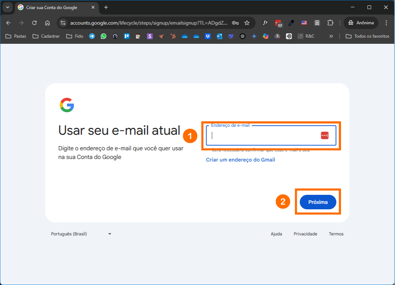Click the Telegram bookmark icon
Screen dimensions: 395x285
coord(92,36)
